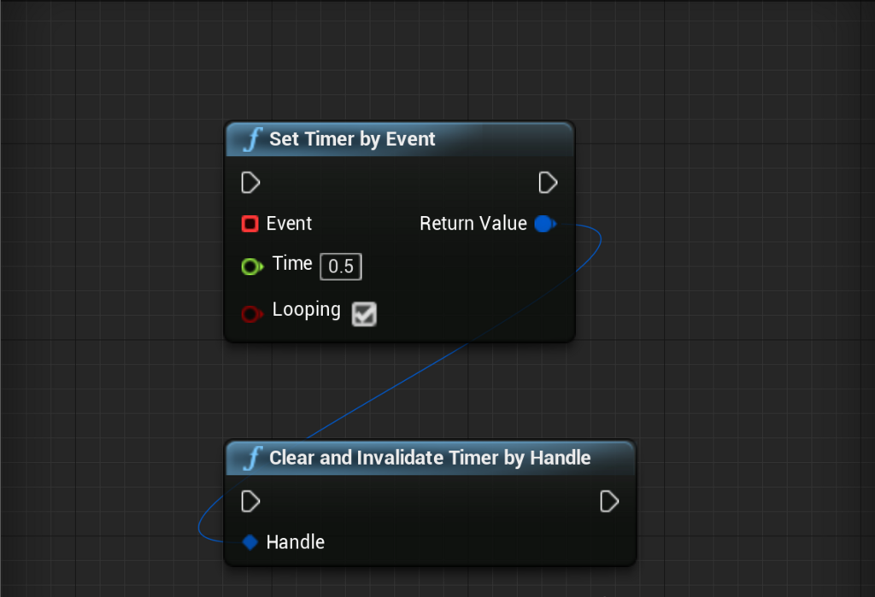
Task: Click the Handle pin label text
Action: 297,541
